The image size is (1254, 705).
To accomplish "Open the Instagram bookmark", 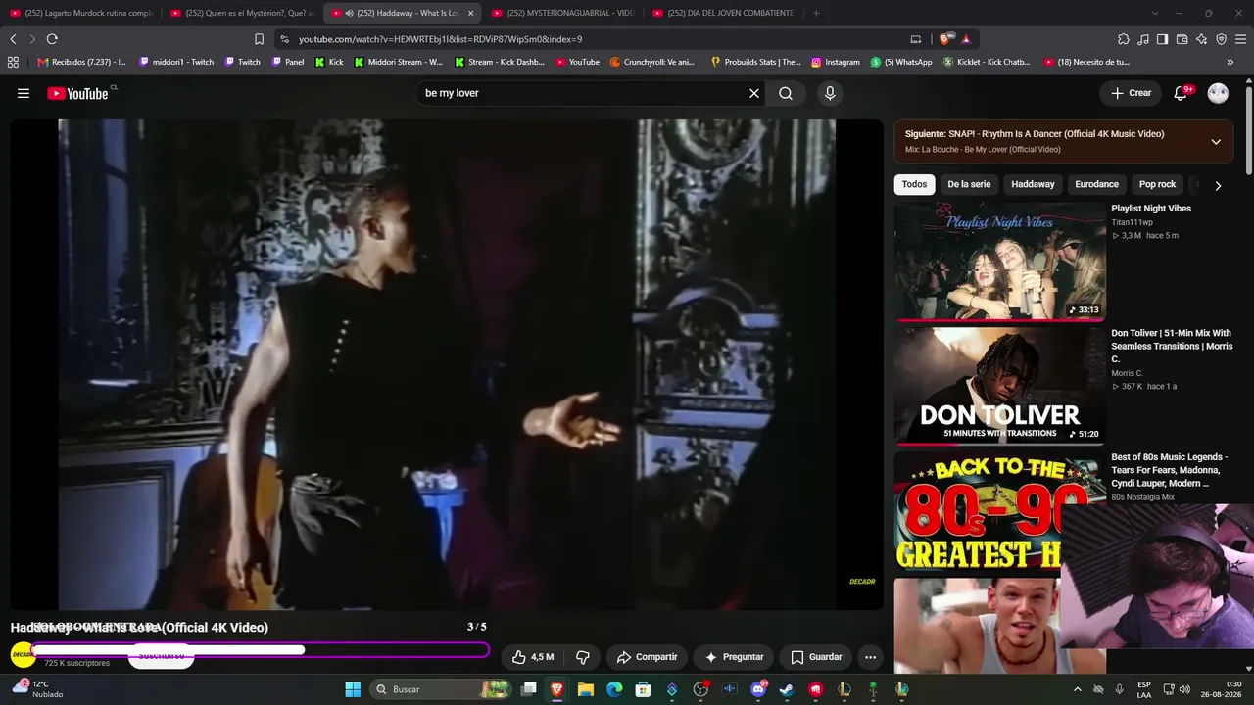I will (836, 62).
